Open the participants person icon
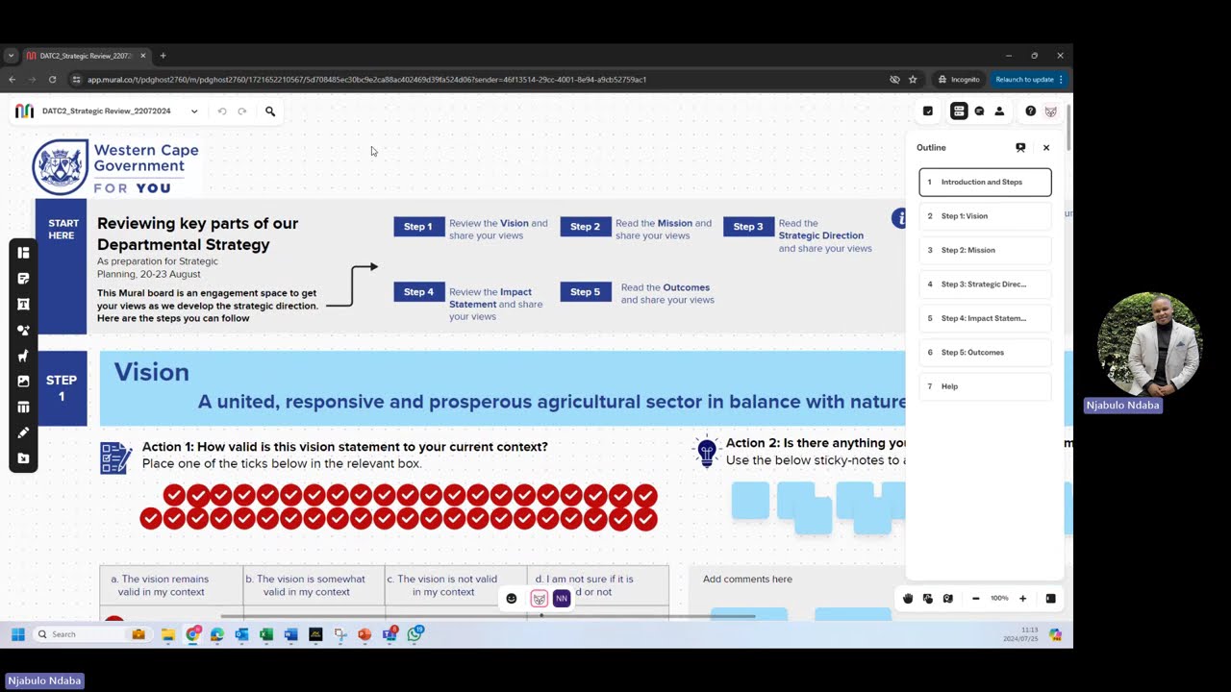This screenshot has height=692, width=1231. [999, 111]
